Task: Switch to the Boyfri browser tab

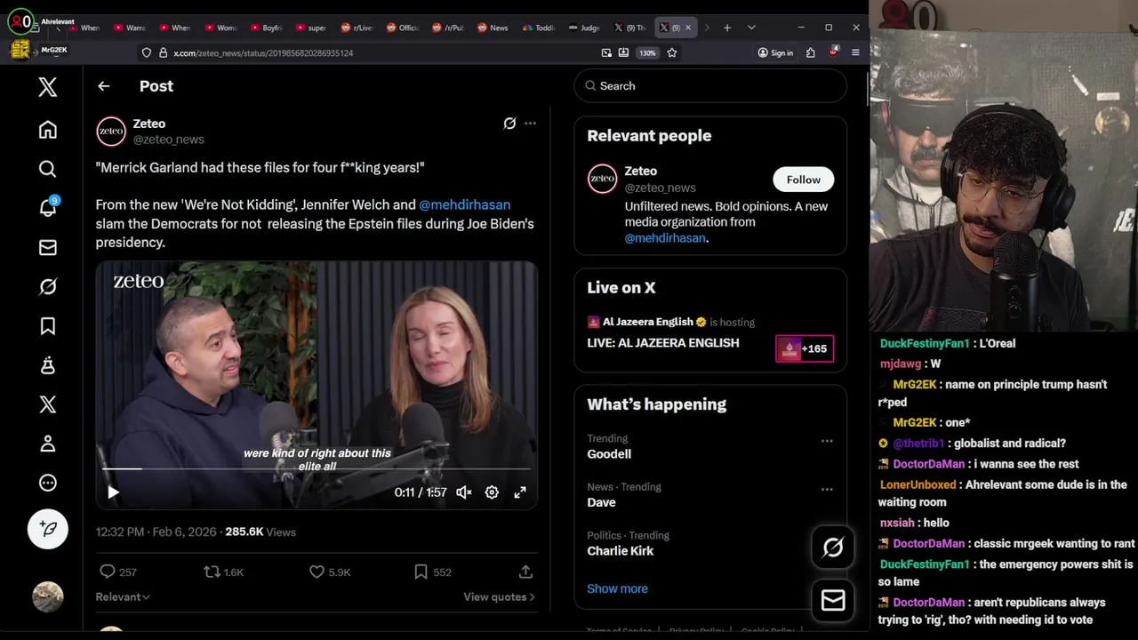Action: (x=266, y=28)
